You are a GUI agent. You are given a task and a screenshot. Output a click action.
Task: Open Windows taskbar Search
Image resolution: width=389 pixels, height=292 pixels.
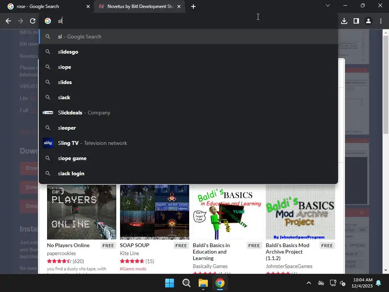186,283
